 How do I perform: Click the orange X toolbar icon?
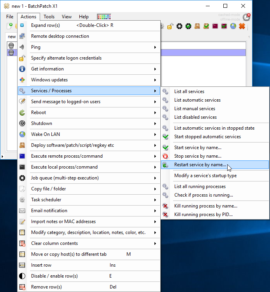(x=242, y=26)
